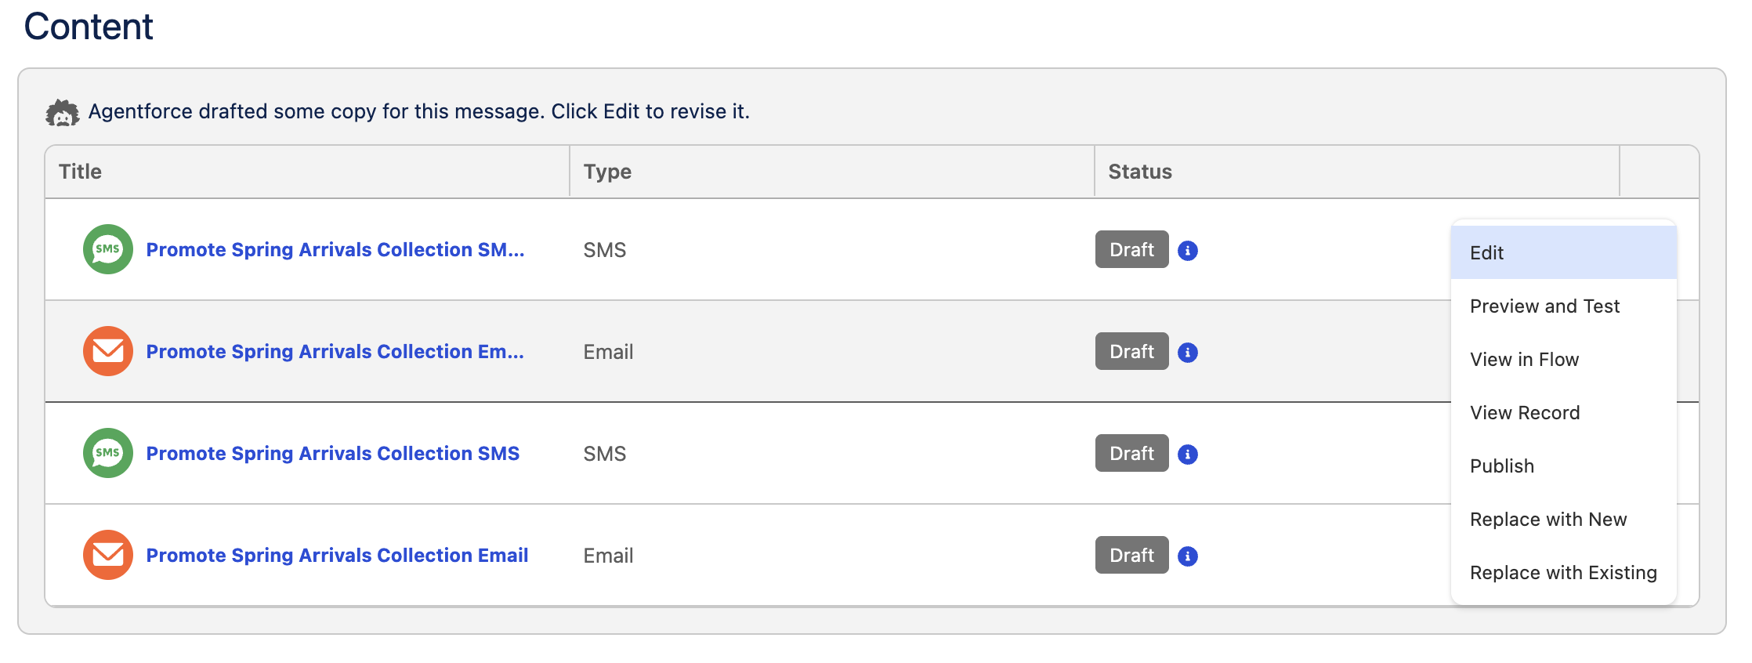Viewport: 1752px width, 663px height.
Task: Click the Agentforce mascot icon
Action: coord(62,113)
